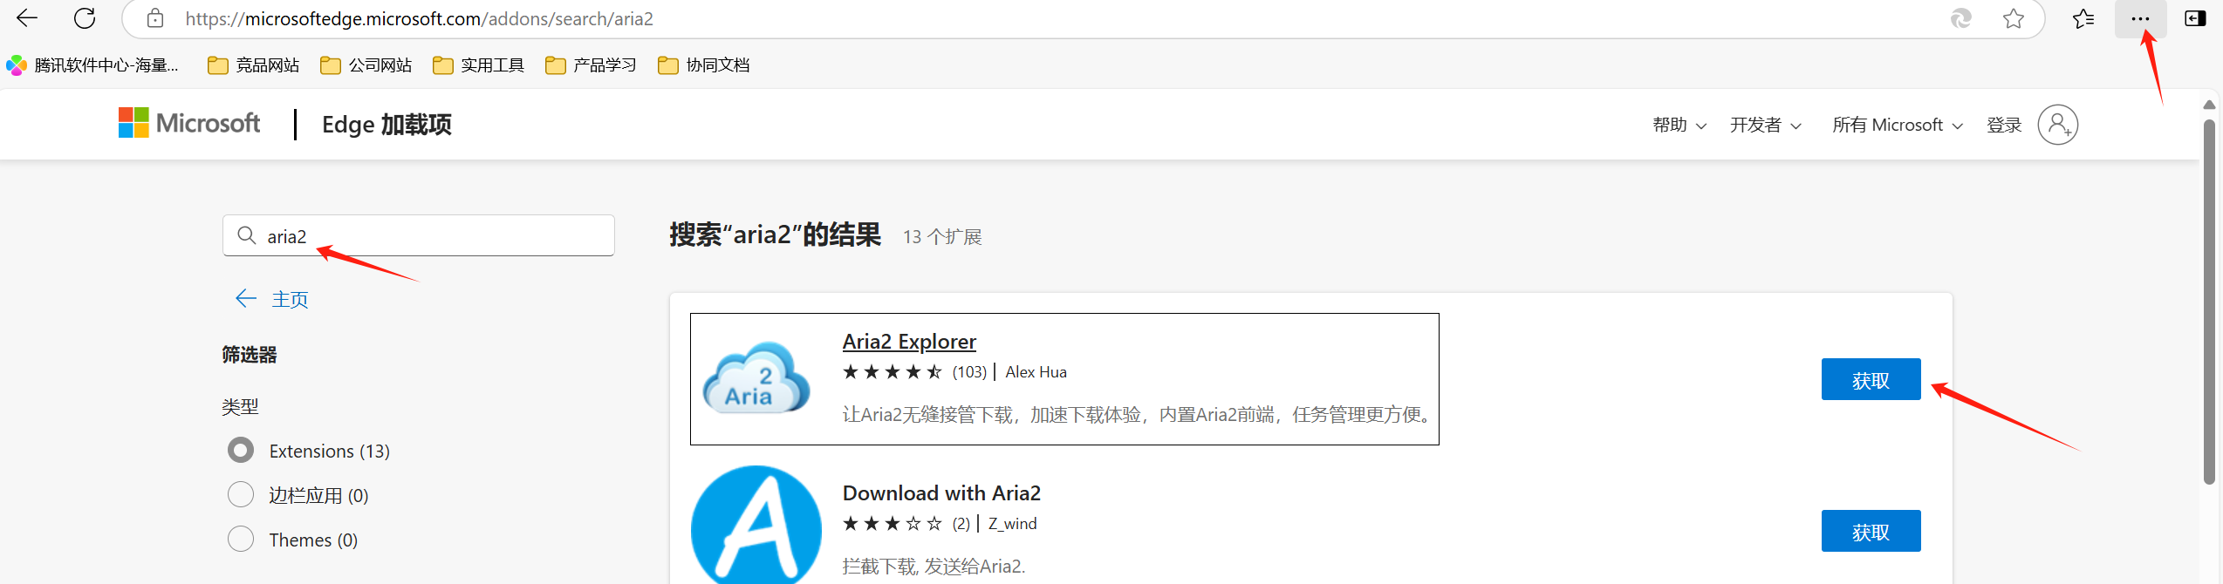This screenshot has width=2223, height=584.
Task: Expand the 帮助 dropdown menu
Action: click(1679, 125)
